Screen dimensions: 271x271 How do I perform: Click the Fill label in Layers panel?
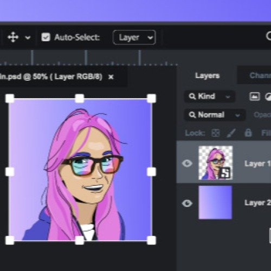pyautogui.click(x=266, y=133)
